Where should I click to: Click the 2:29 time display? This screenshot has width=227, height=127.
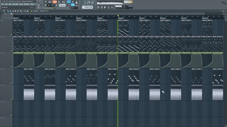[x=89, y=2]
